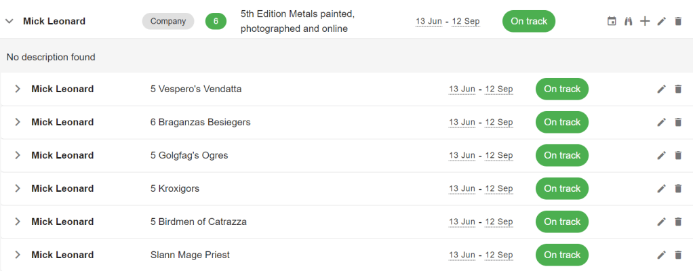Delete the 6 Braganzas Besiegers row

pos(678,122)
